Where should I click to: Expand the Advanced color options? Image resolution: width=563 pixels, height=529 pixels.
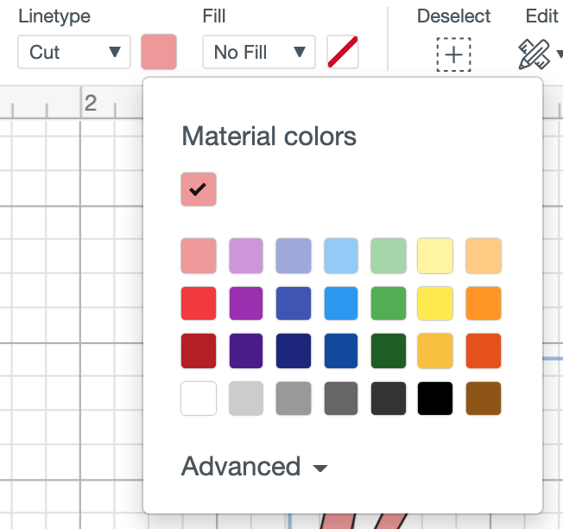254,467
